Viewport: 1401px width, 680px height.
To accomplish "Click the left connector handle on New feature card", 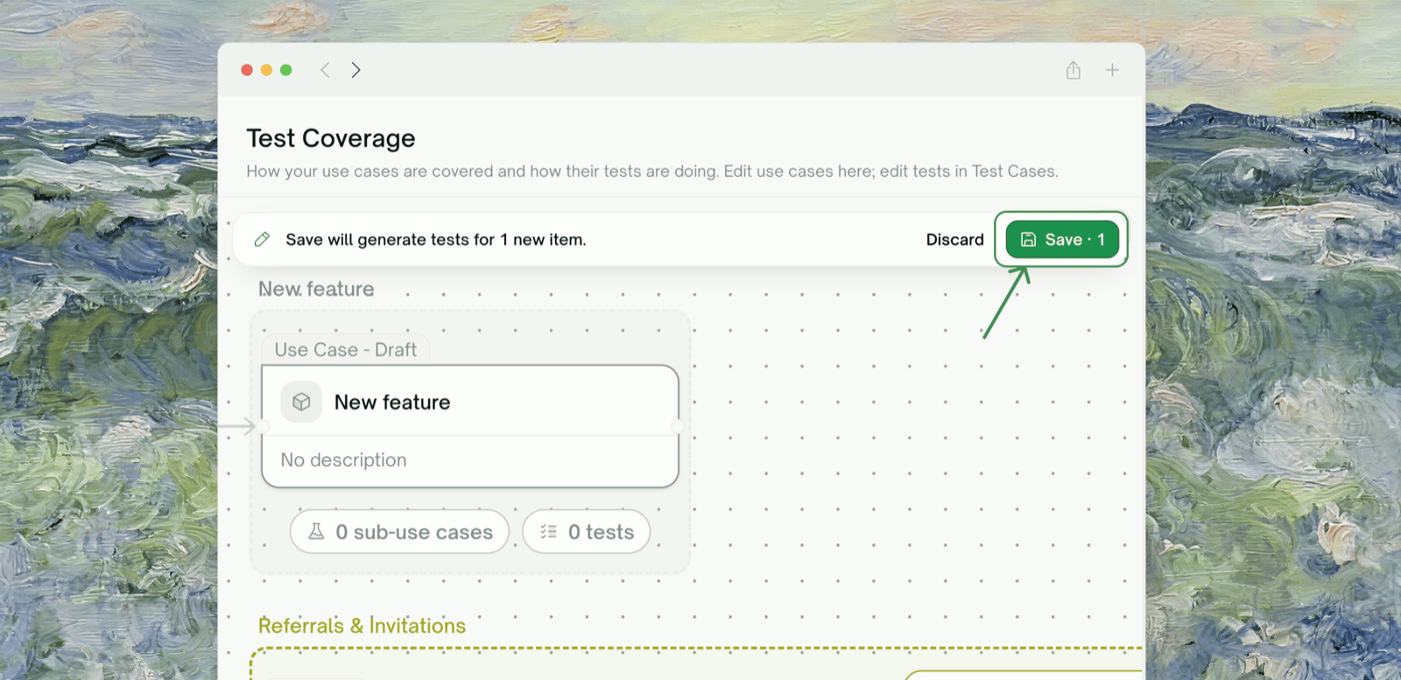I will tap(263, 426).
